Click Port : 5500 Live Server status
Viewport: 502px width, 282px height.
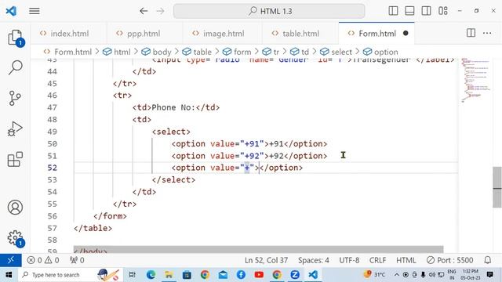[449, 260]
